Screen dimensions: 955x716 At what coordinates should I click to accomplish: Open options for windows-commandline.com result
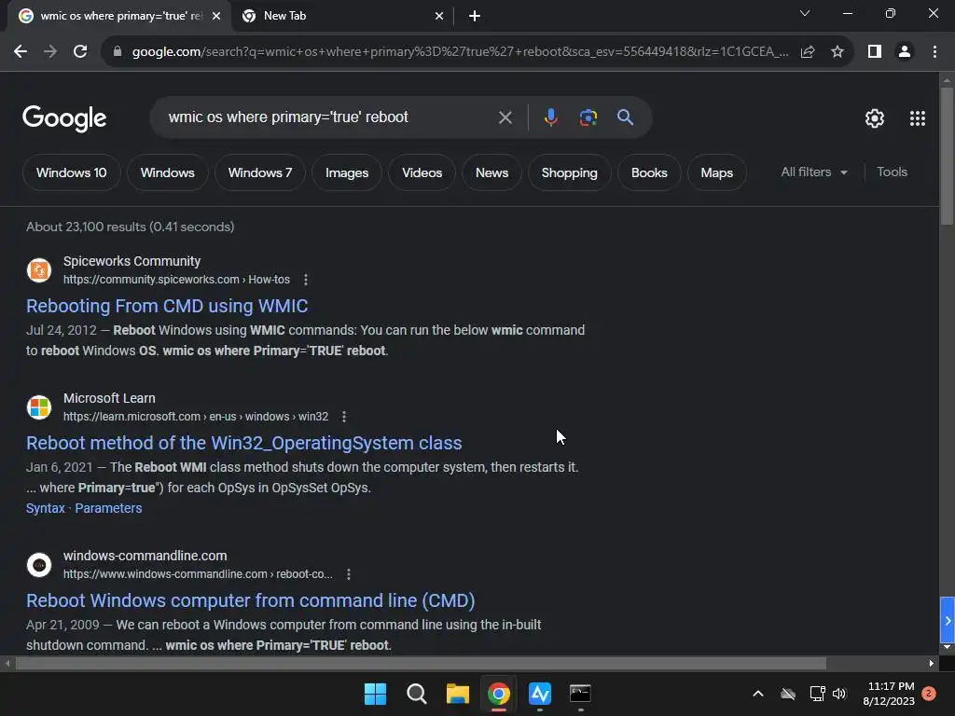349,574
